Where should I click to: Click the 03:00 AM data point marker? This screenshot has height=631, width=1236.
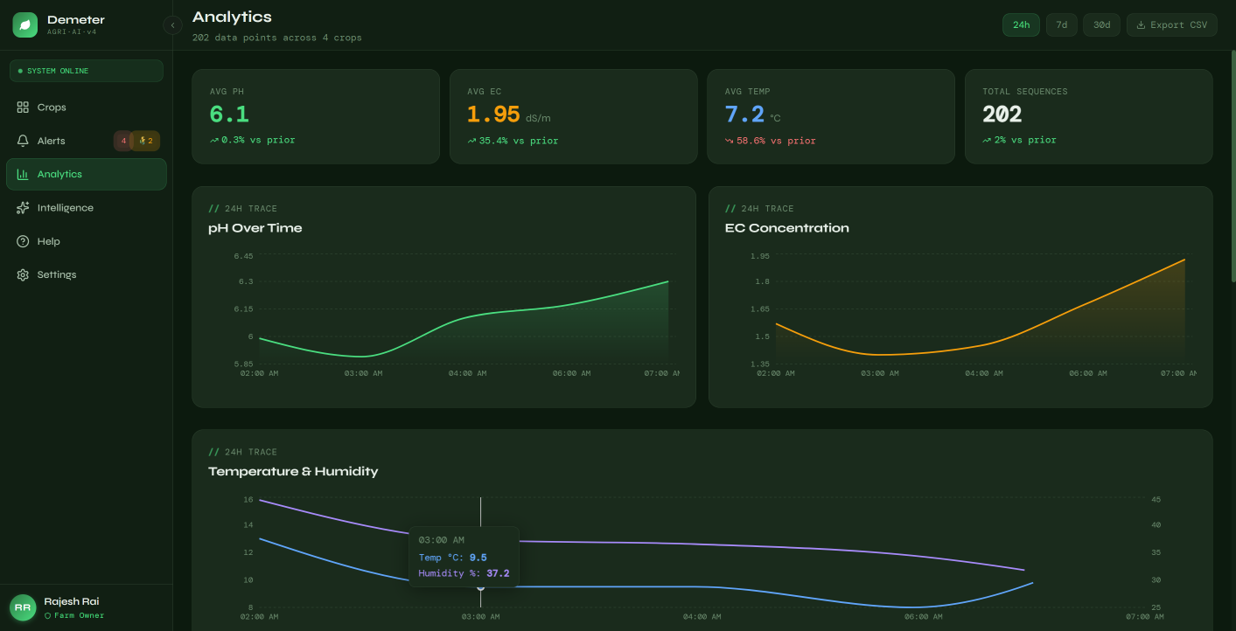480,588
